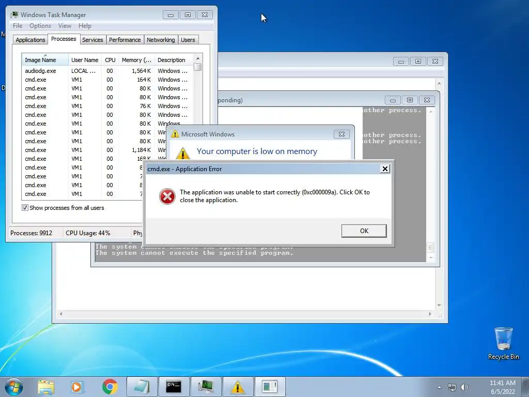Open Task Manager Options menu
Image resolution: width=529 pixels, height=397 pixels.
[x=40, y=26]
